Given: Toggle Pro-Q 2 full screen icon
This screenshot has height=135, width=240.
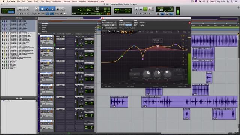Looking at the screenshot, I should coord(189,32).
